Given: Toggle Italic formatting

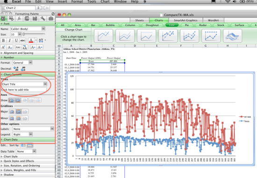Looking at the screenshot, I should pos(10,40).
